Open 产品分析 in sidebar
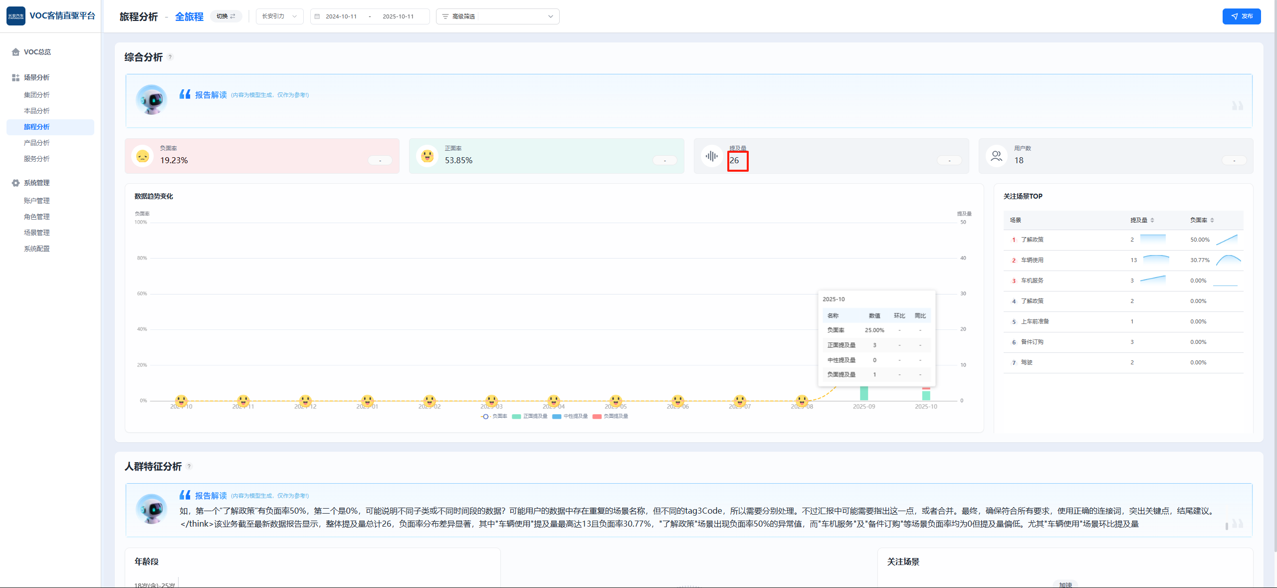Screen dimensions: 1277x588 coord(37,143)
